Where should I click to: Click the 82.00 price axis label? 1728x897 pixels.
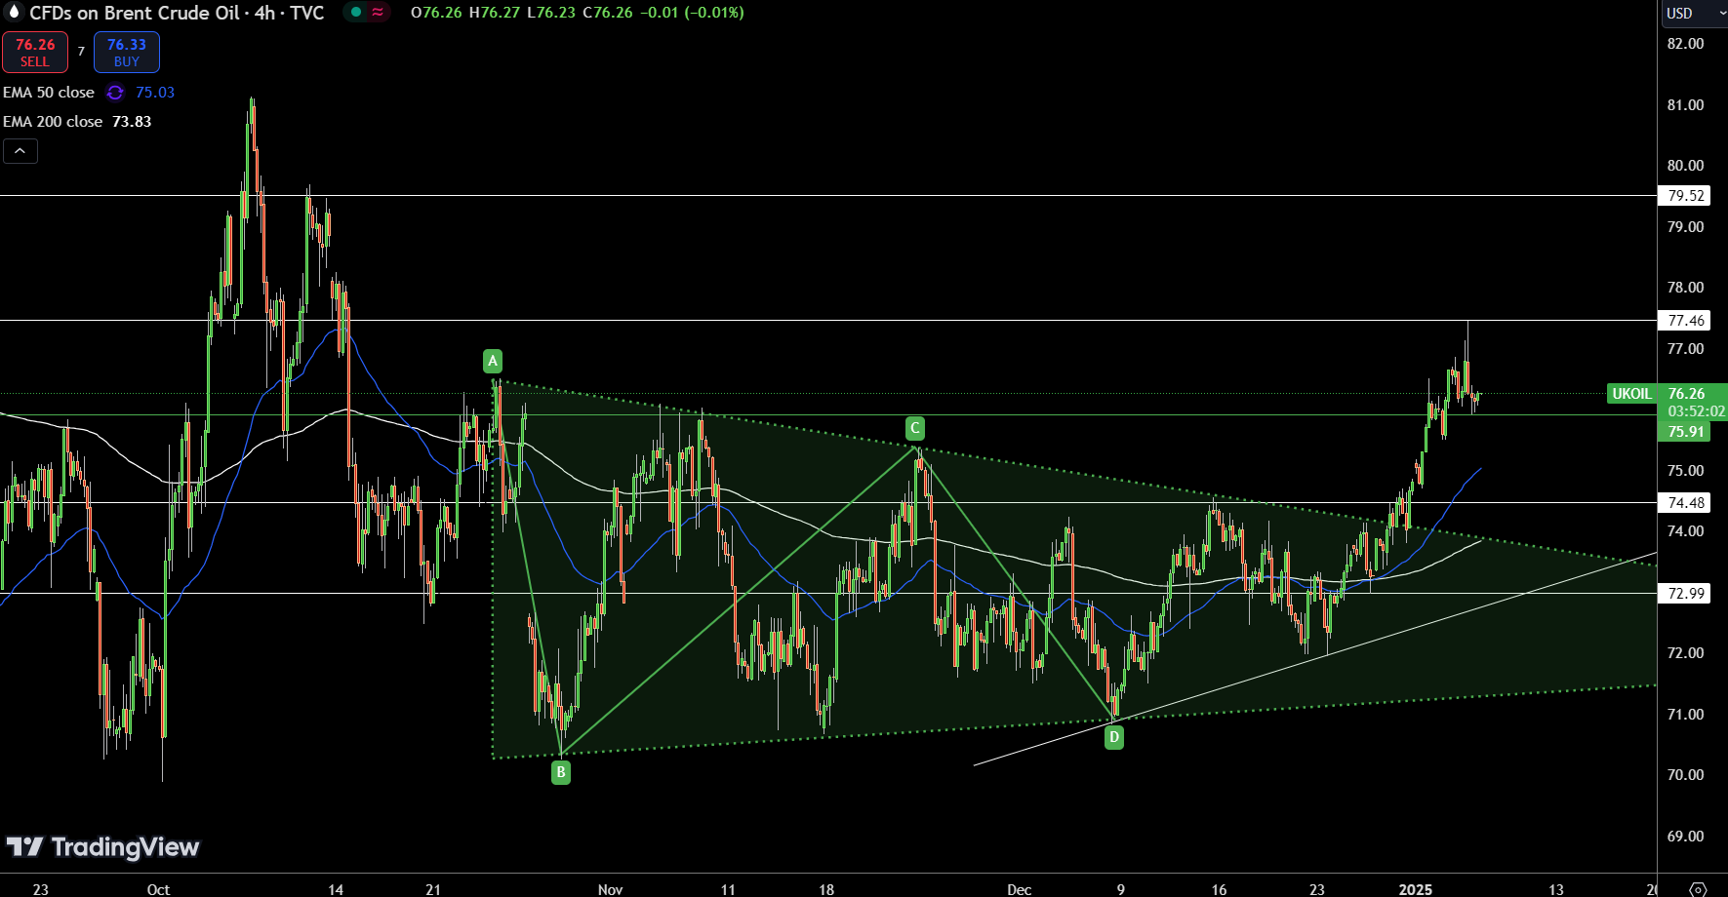coord(1685,44)
